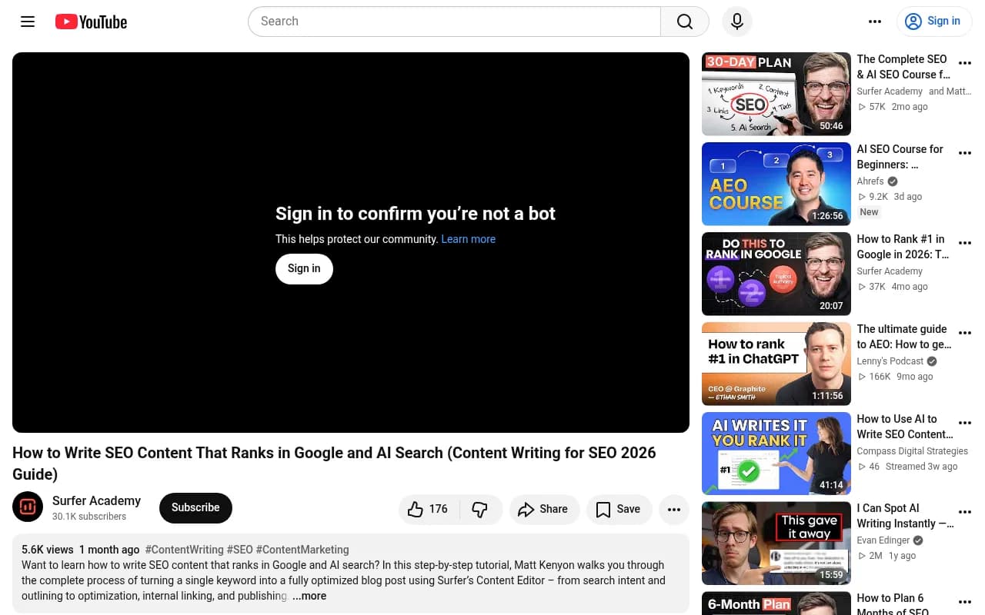
Task: Open options for The ultimate guide to AEO
Action: [x=964, y=333]
